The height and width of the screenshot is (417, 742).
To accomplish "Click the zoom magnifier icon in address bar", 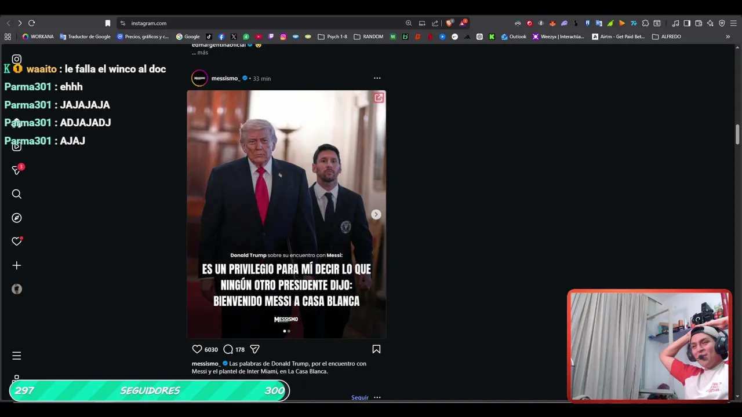I will (409, 23).
